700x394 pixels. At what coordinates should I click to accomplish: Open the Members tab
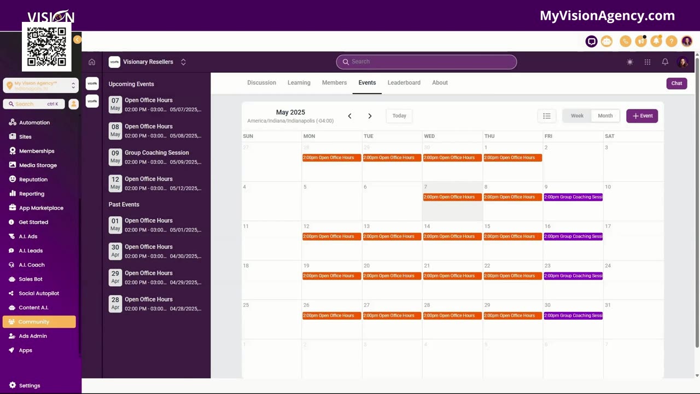(334, 83)
